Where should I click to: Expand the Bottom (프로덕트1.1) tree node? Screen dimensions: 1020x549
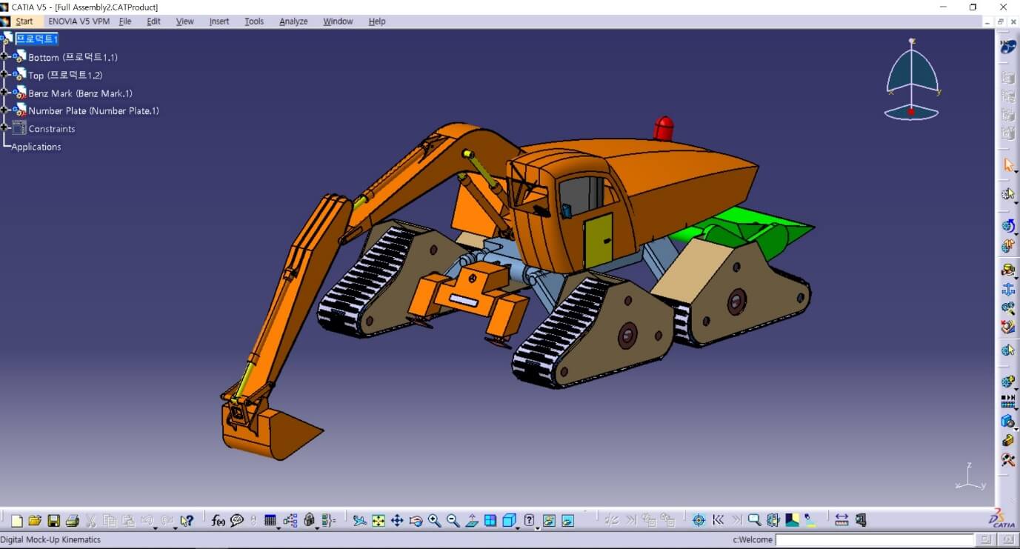coord(4,57)
